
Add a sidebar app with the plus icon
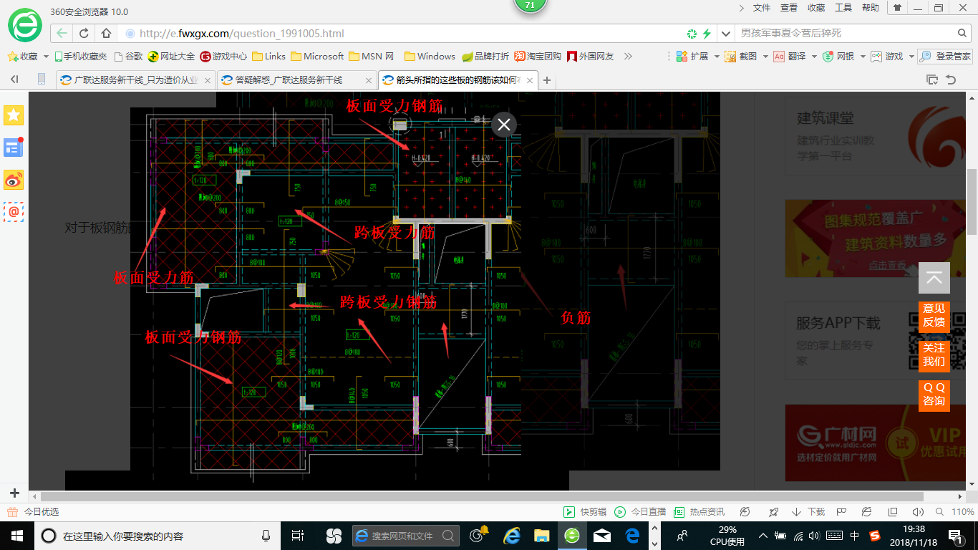(14, 493)
